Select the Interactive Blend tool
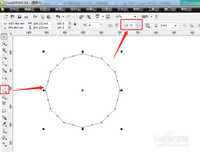This screenshot has height=152, width=200. point(4,117)
